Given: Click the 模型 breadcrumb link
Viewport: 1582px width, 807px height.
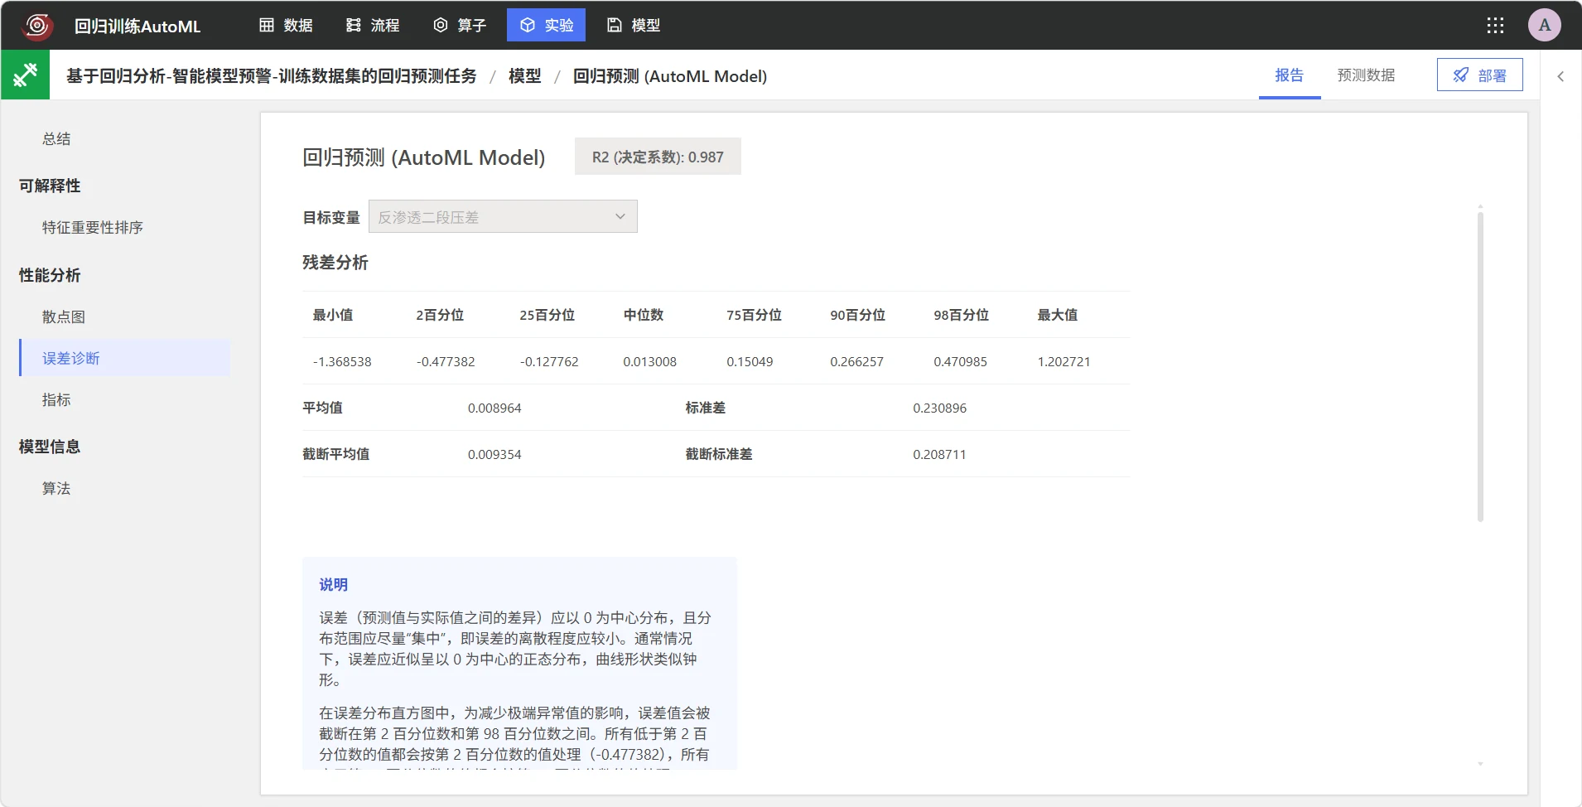Looking at the screenshot, I should click(x=524, y=76).
